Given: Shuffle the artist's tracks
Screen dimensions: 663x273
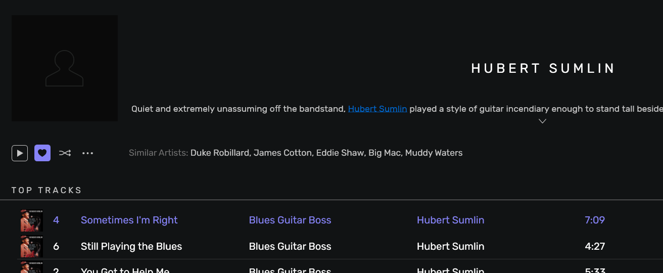Looking at the screenshot, I should [x=65, y=153].
